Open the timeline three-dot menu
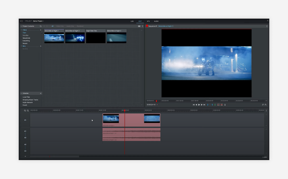Viewport: 288px width, 179px height. [266, 111]
